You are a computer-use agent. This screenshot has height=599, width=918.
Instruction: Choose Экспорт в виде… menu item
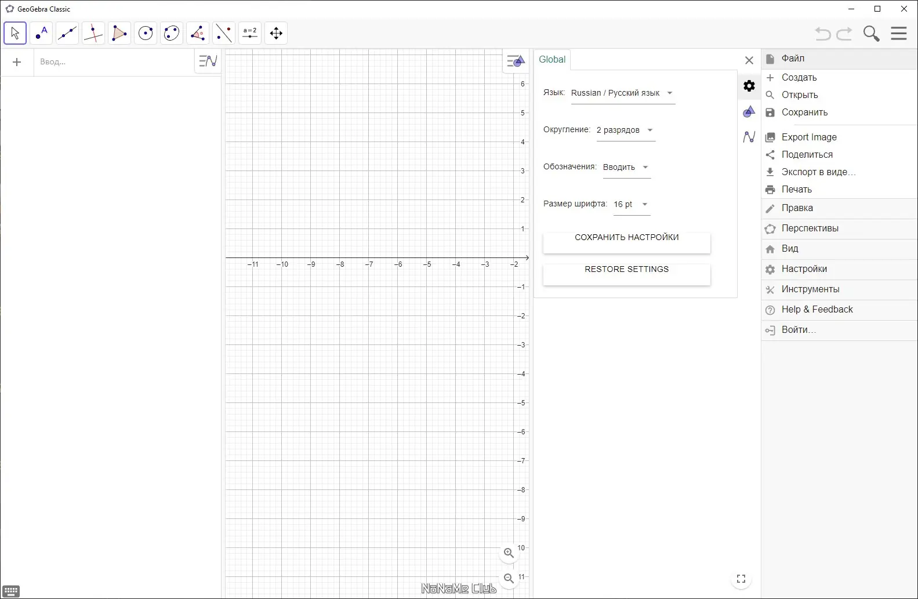click(x=839, y=172)
